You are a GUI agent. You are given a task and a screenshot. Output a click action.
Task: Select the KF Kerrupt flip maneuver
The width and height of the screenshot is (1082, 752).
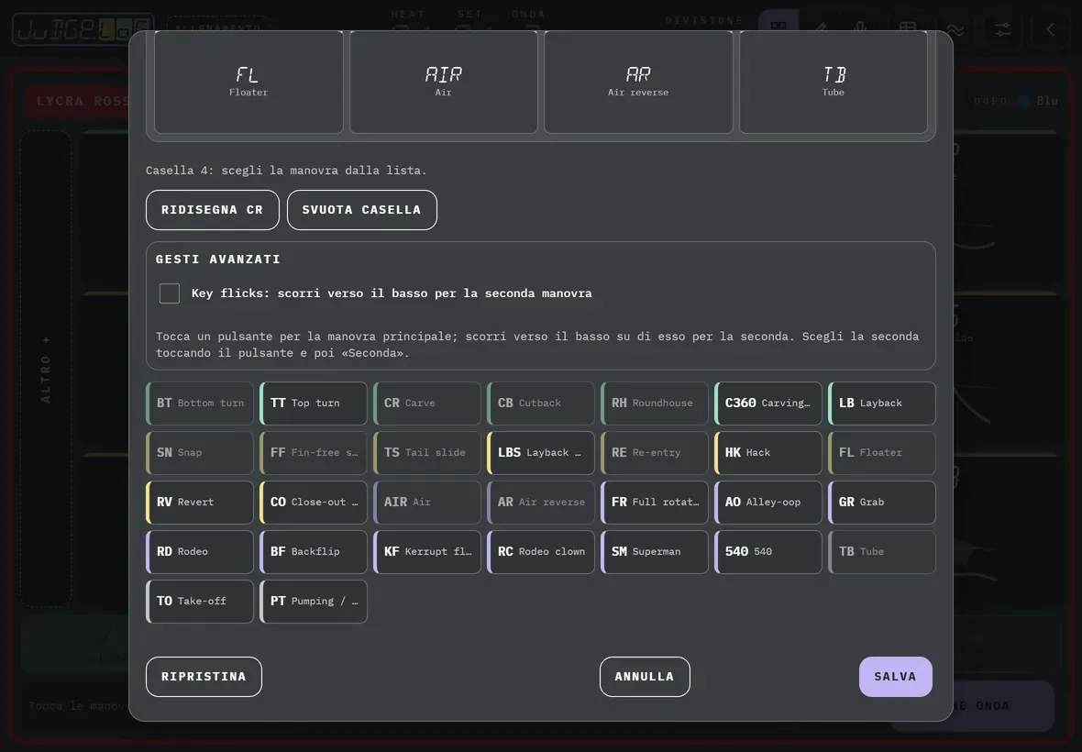tap(427, 552)
